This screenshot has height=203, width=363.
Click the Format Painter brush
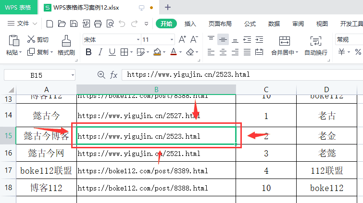pyautogui.click(x=66, y=46)
